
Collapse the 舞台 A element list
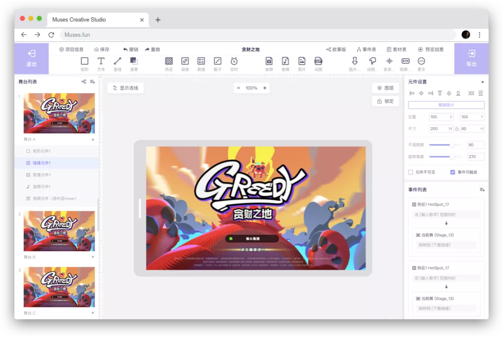[93, 139]
